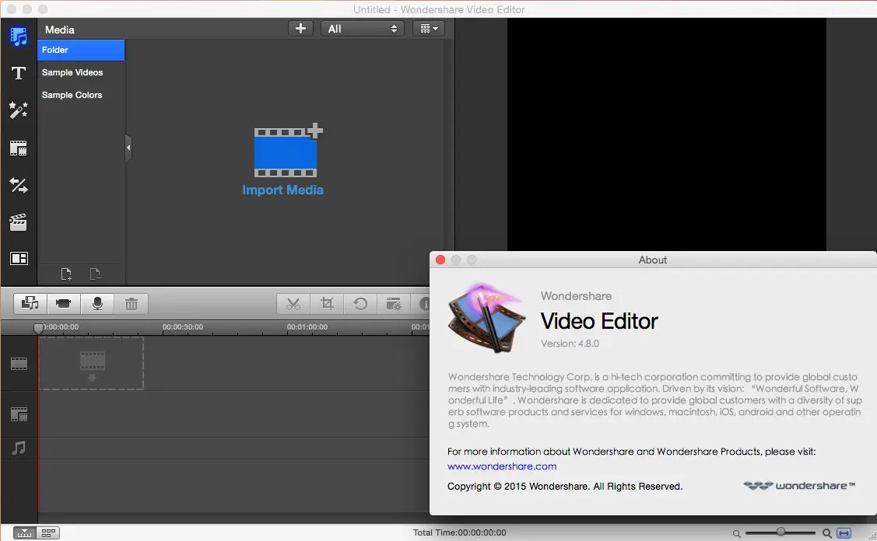
Task: Open the Transitions panel with crossed arrows
Action: tap(19, 185)
